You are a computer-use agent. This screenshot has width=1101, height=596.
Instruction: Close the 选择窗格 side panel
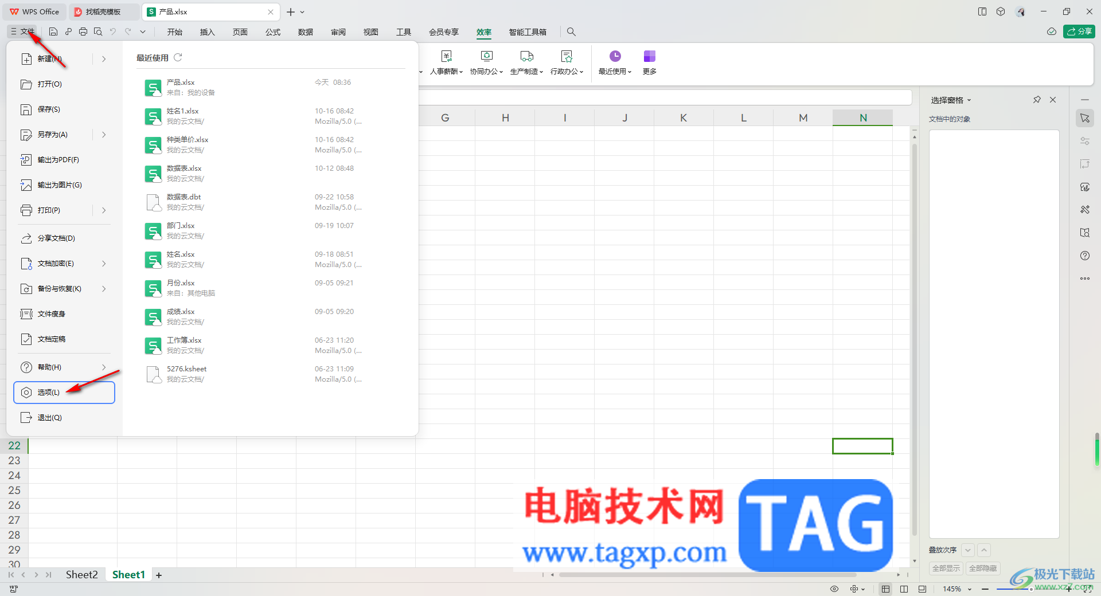[x=1053, y=100]
